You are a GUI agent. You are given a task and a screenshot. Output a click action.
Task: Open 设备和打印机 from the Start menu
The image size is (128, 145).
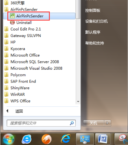(97, 21)
